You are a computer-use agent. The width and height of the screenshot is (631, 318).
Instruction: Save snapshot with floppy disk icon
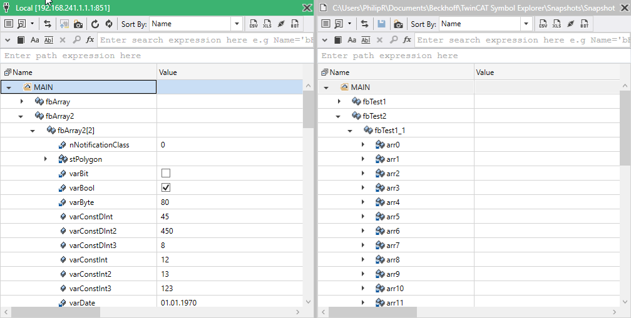coord(381,24)
